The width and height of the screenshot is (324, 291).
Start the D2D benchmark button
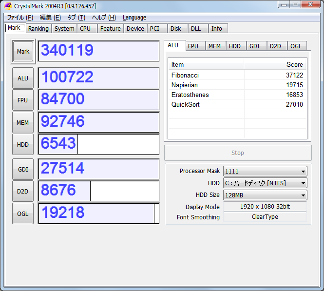(23, 191)
